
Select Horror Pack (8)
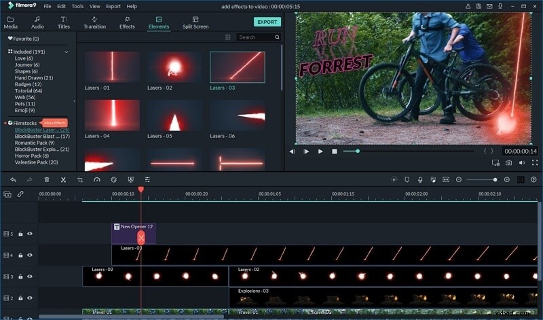(32, 156)
